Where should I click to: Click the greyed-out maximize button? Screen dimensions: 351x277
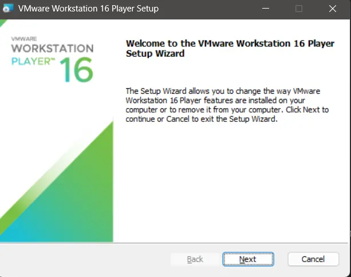(298, 9)
